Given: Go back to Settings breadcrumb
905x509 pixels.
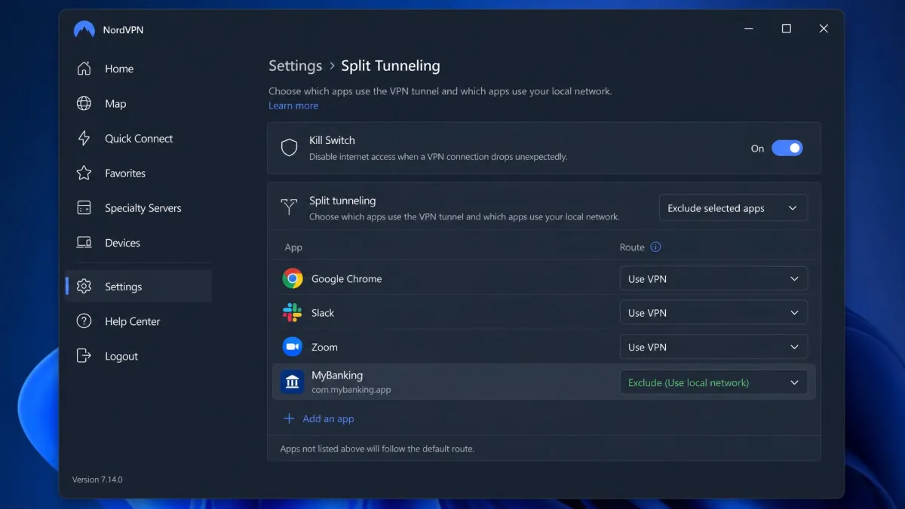Looking at the screenshot, I should pyautogui.click(x=296, y=66).
